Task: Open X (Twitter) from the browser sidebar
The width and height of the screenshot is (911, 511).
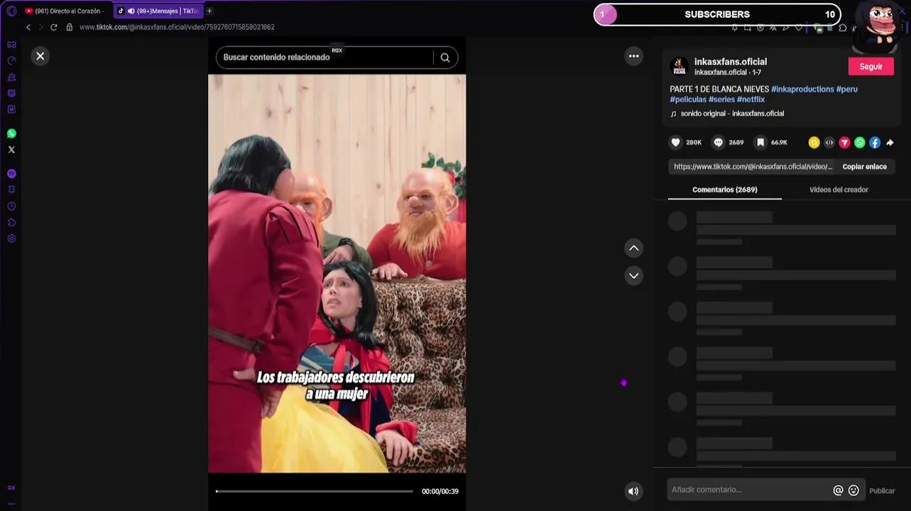Action: pyautogui.click(x=11, y=150)
